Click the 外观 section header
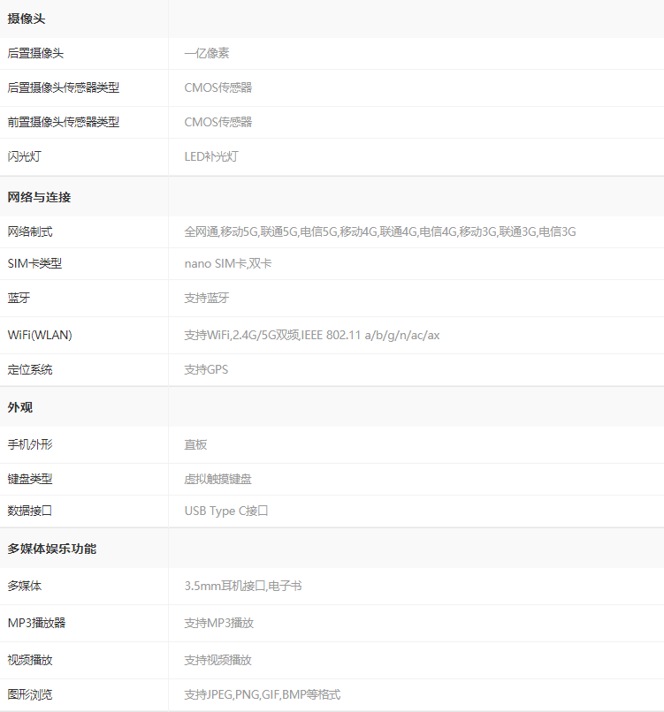 20,407
